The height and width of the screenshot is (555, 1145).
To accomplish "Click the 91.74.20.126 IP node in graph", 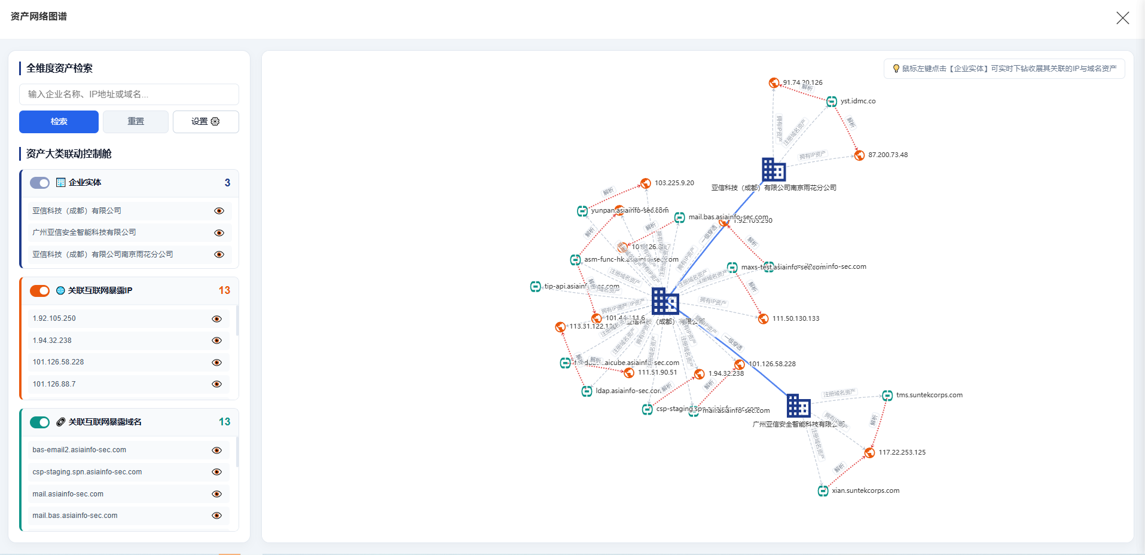I will pyautogui.click(x=774, y=83).
